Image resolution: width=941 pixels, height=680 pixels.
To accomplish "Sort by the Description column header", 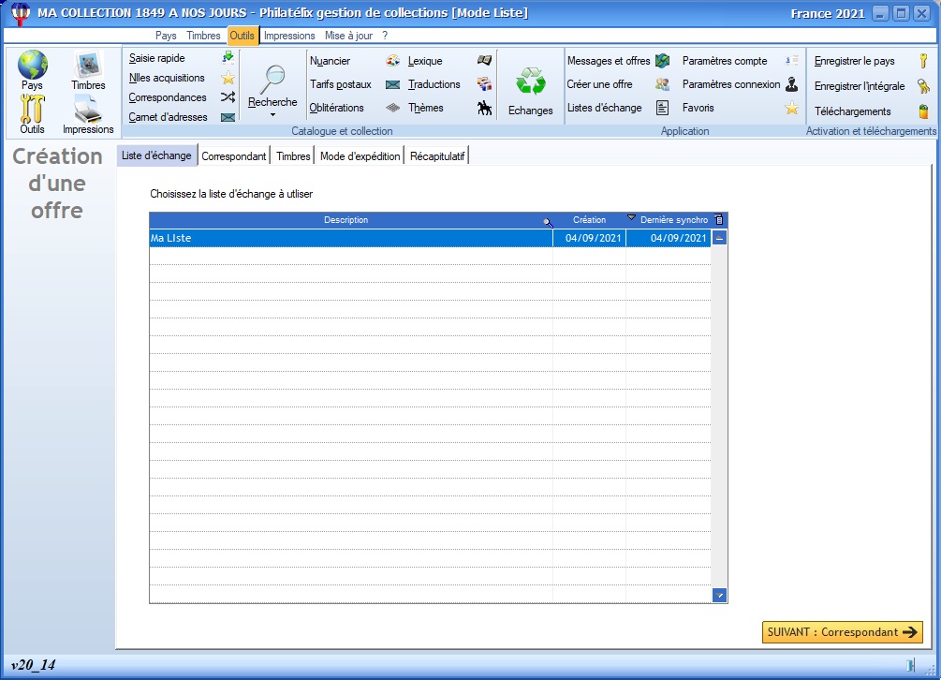I will (x=346, y=220).
